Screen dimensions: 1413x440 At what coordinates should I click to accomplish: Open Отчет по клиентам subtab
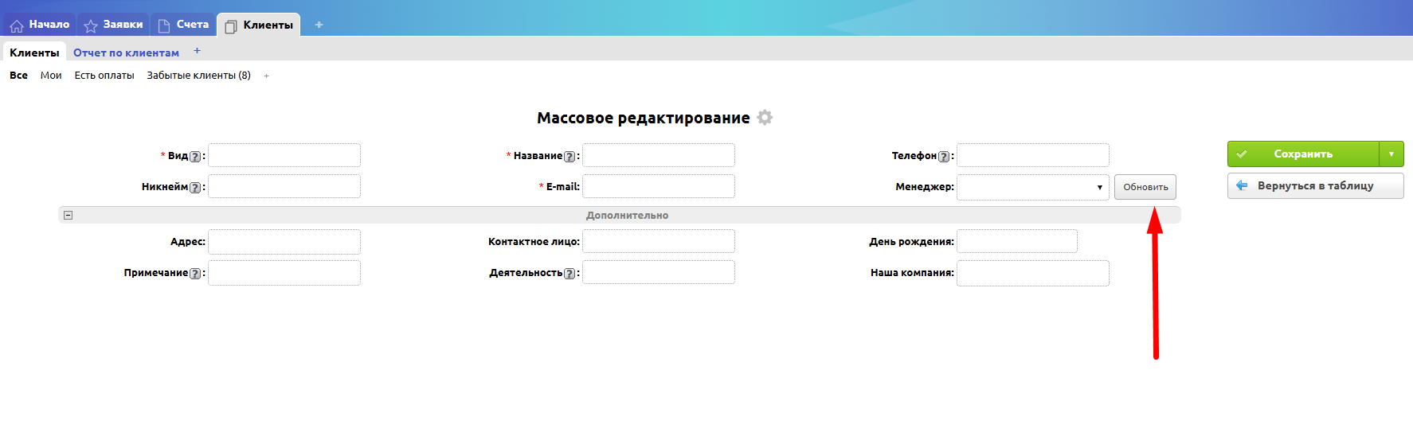pos(126,53)
